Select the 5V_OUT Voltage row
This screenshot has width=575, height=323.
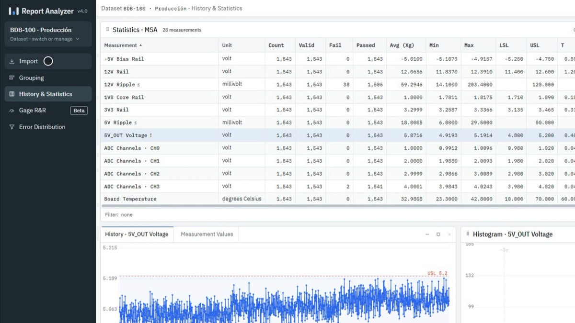pos(338,135)
